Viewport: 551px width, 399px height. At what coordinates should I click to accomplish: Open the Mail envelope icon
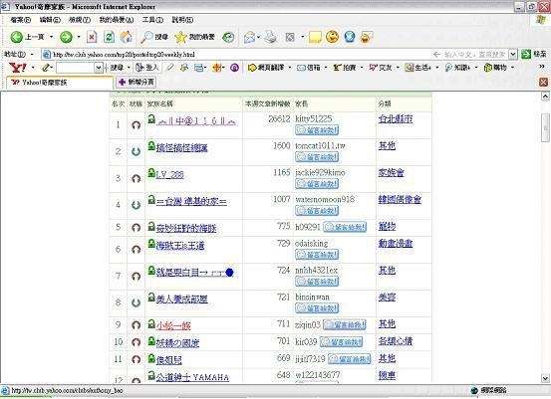(x=249, y=37)
